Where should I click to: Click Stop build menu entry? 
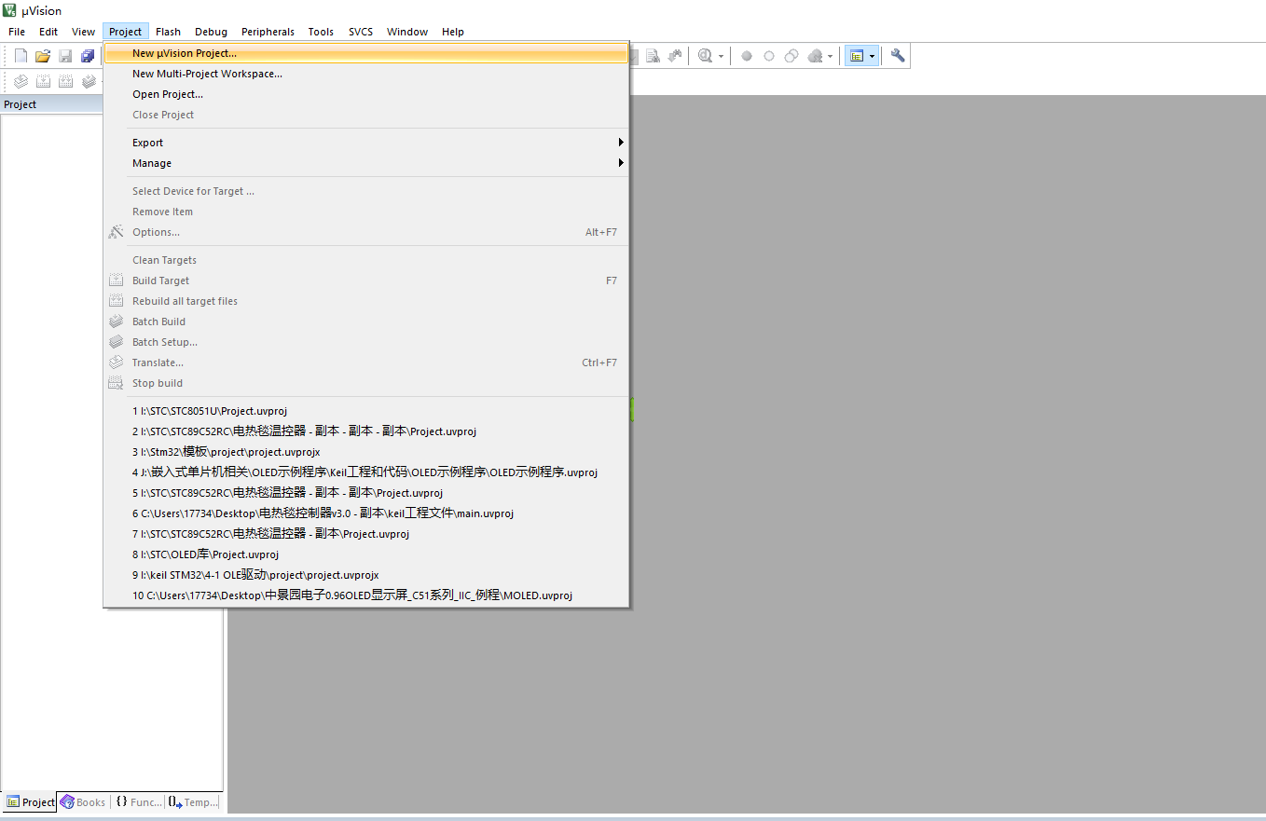[x=366, y=383]
